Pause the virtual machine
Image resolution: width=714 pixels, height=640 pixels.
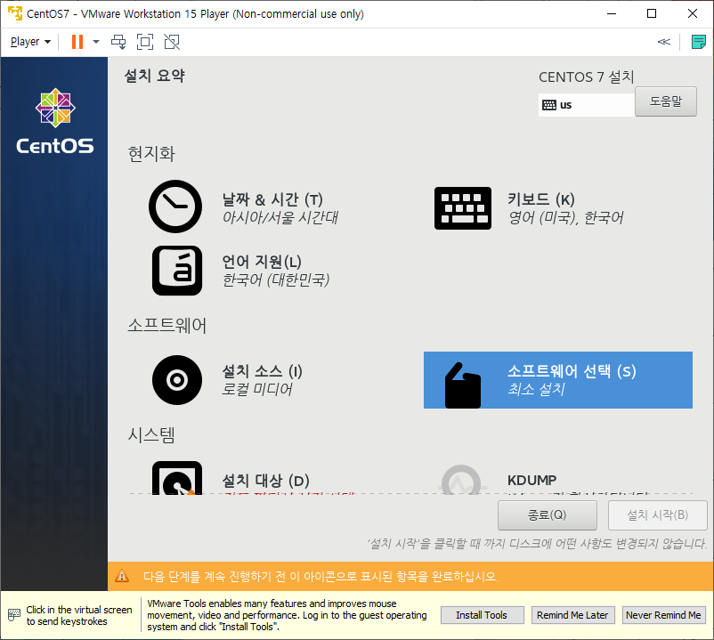coord(77,42)
